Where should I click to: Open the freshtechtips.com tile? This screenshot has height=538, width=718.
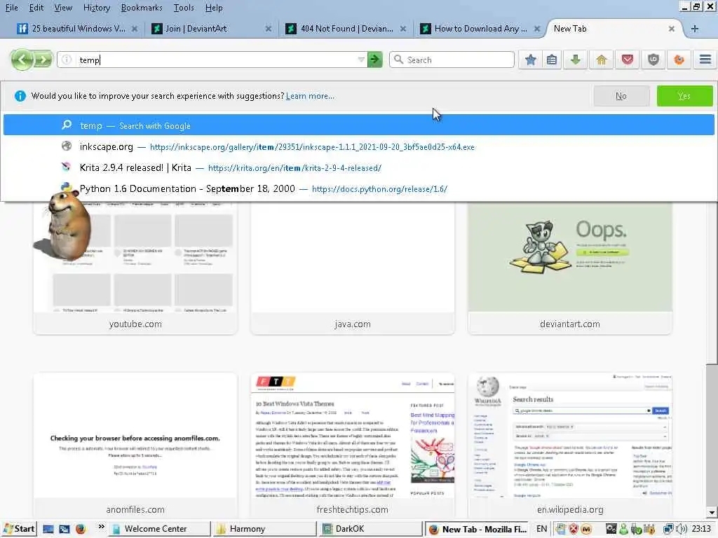pyautogui.click(x=352, y=446)
